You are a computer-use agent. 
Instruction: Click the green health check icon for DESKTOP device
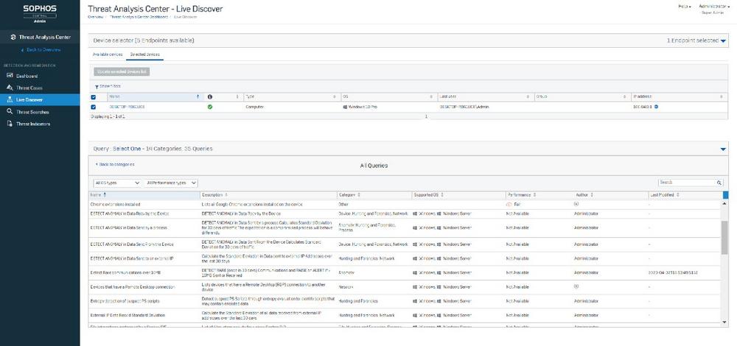pyautogui.click(x=209, y=107)
